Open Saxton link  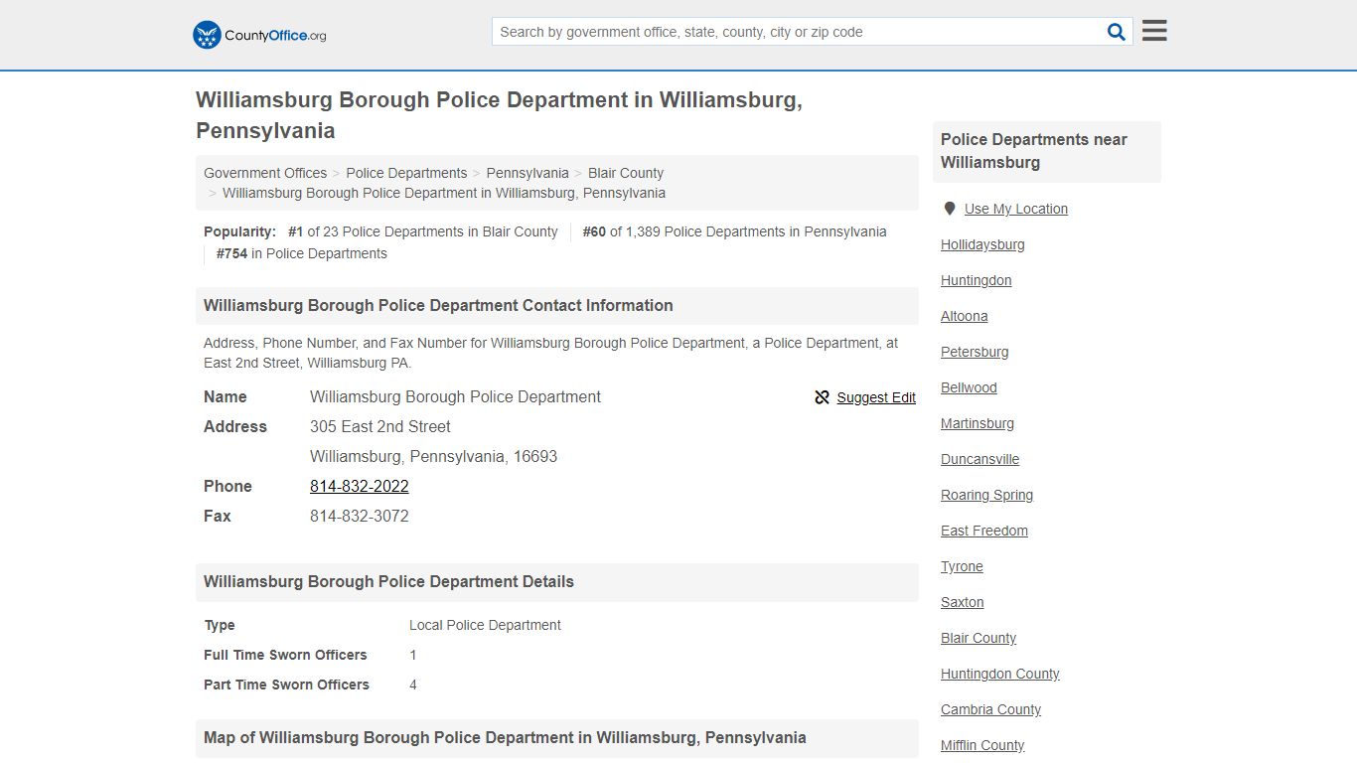pos(963,602)
